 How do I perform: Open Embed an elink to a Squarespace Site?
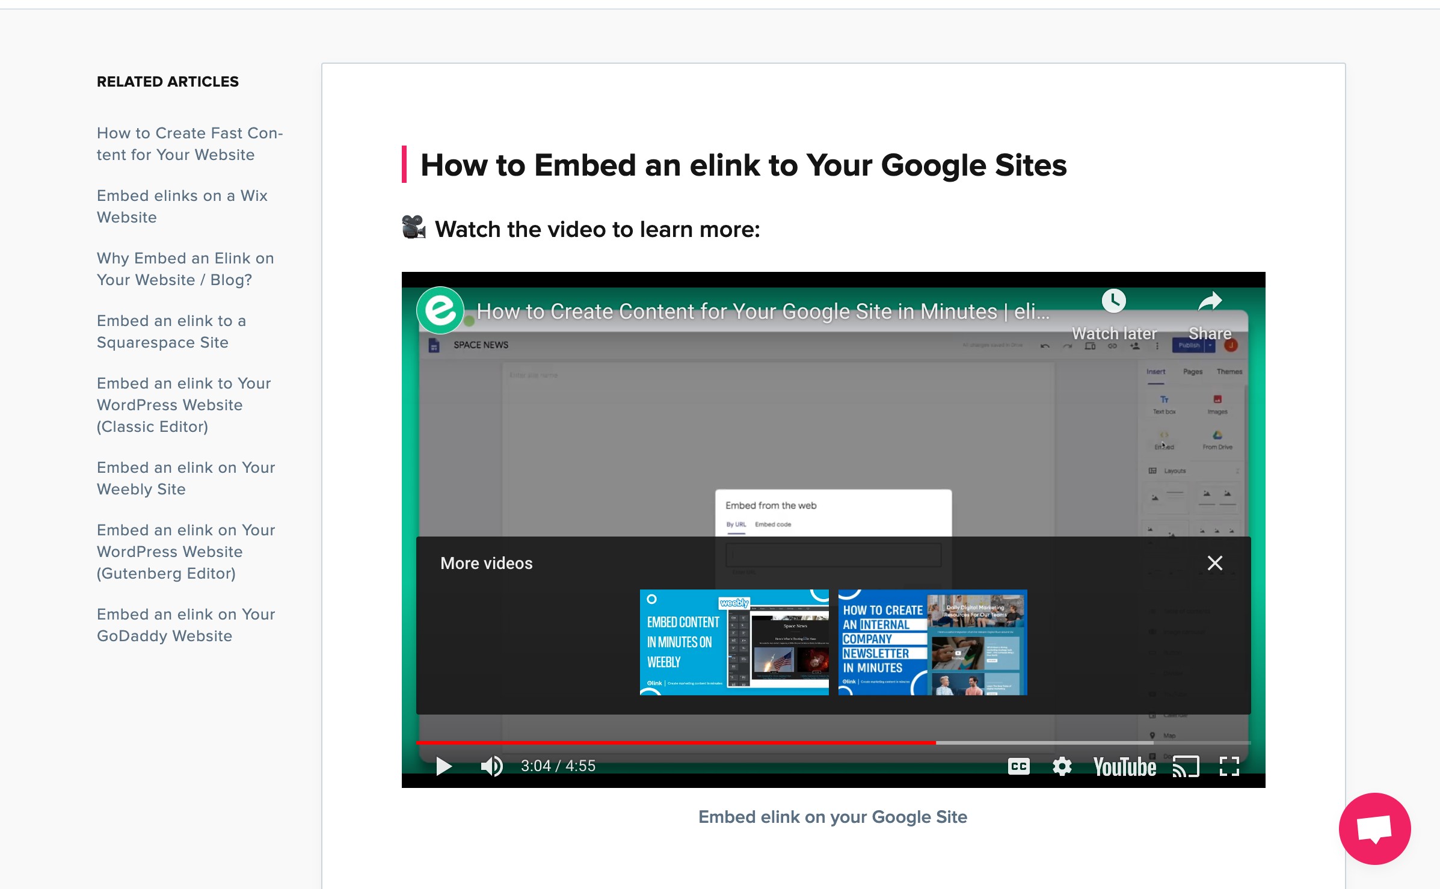tap(171, 331)
